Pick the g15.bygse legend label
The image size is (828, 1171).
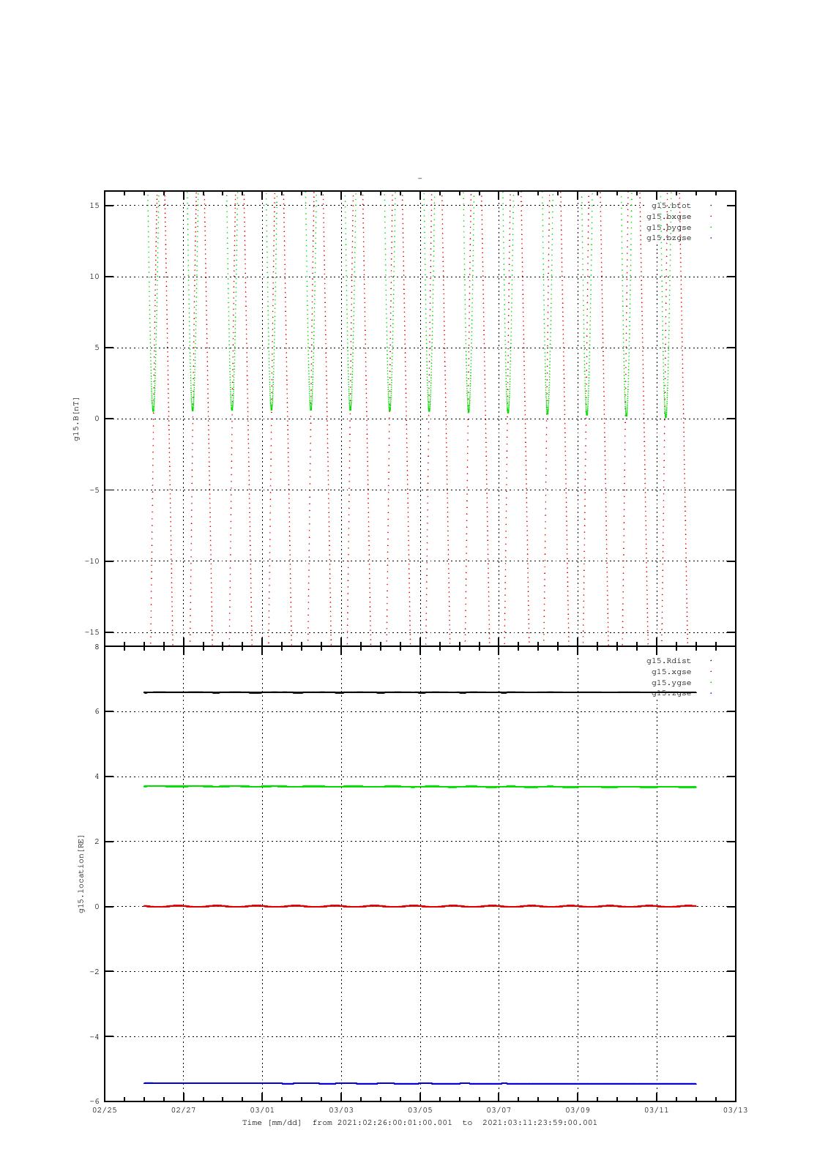point(668,228)
